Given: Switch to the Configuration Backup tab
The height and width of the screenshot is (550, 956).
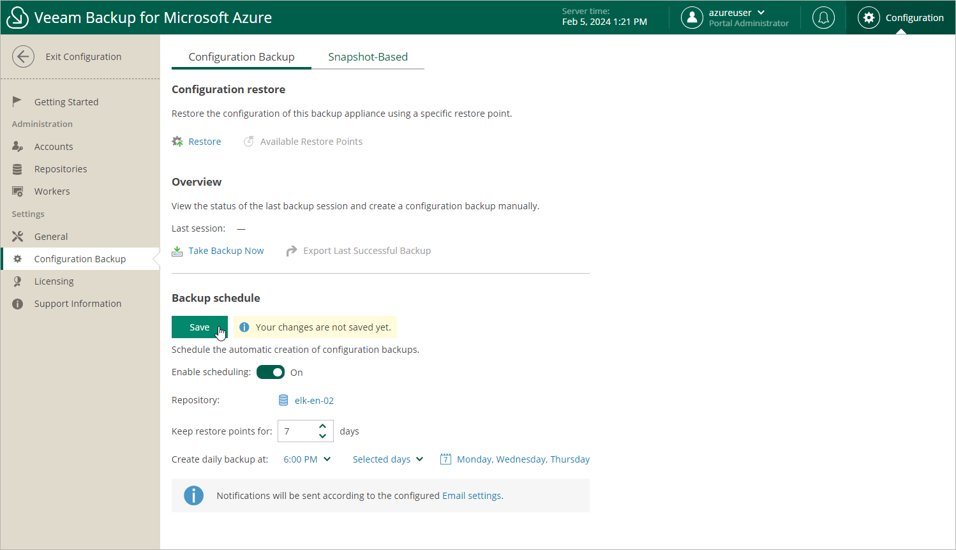Looking at the screenshot, I should tap(241, 57).
